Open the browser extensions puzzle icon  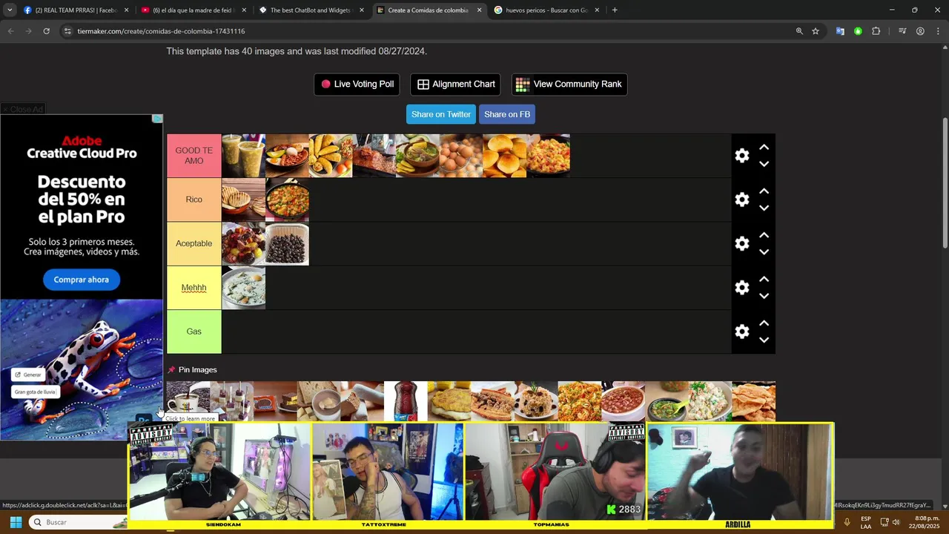point(876,31)
